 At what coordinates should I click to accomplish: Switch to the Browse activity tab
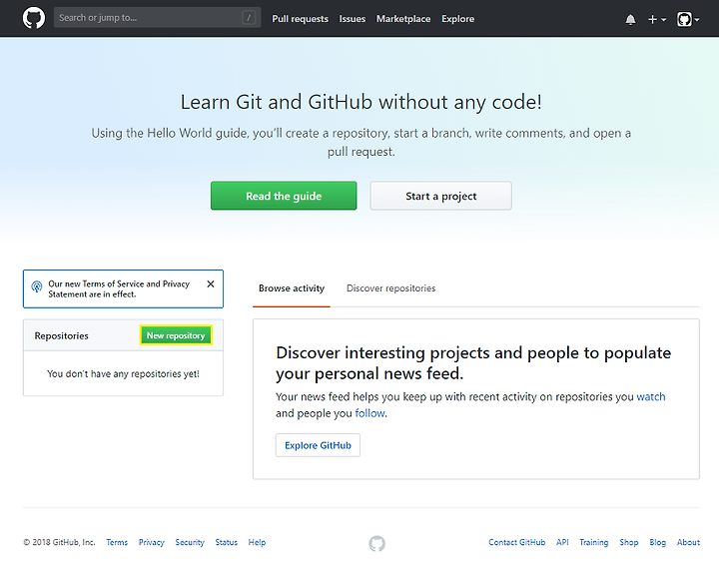tap(292, 288)
